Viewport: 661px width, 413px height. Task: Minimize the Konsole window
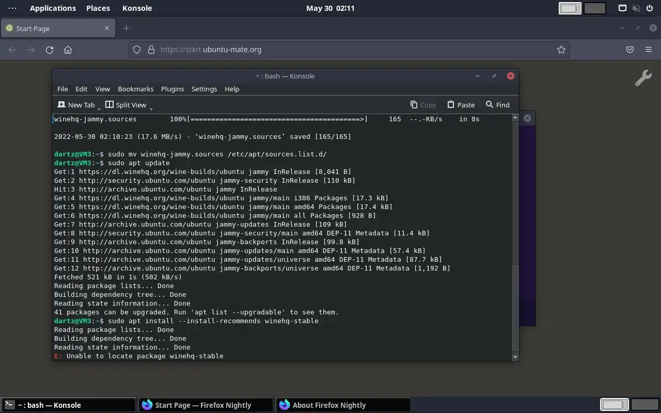click(x=478, y=76)
